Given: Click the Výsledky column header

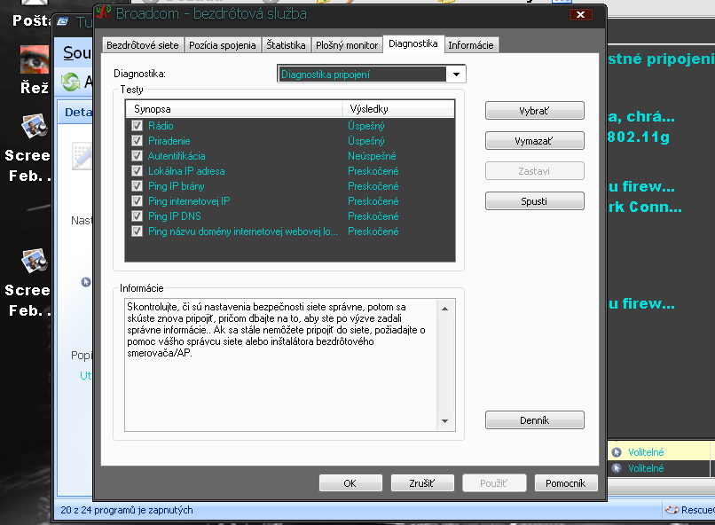Looking at the screenshot, I should point(397,109).
